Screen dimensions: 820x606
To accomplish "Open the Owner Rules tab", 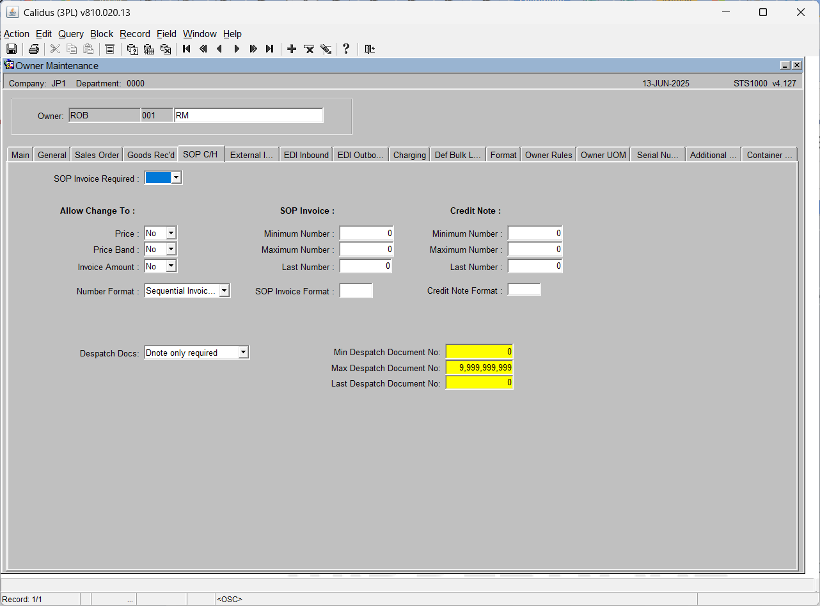I will pos(549,155).
